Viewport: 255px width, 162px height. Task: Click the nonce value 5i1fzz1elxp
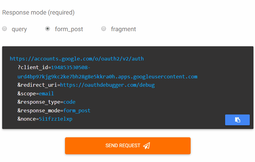[x=55, y=119]
